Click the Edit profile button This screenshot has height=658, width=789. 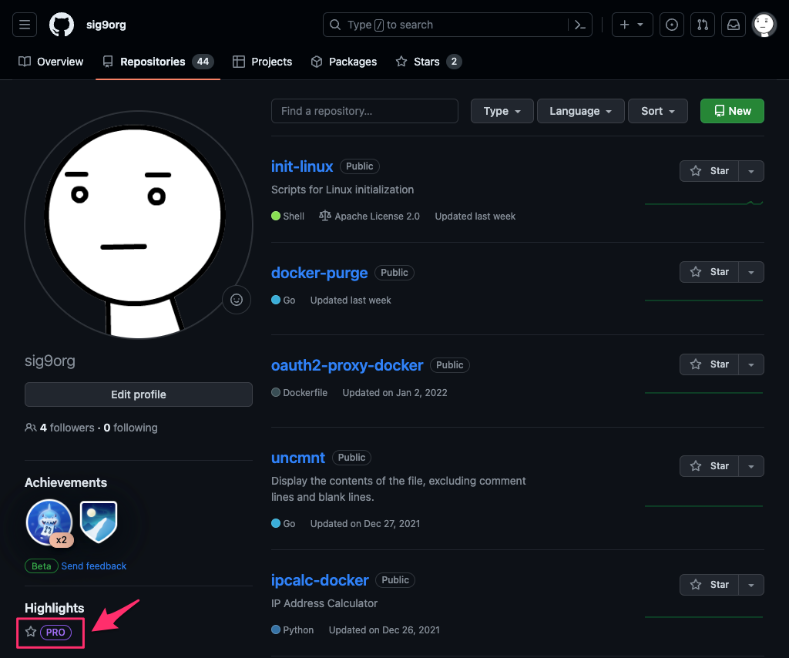pyautogui.click(x=139, y=394)
